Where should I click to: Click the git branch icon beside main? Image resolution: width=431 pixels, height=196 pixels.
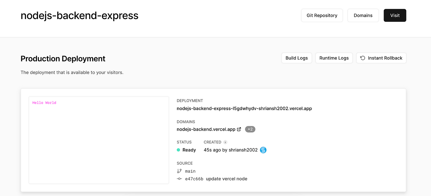click(x=179, y=171)
